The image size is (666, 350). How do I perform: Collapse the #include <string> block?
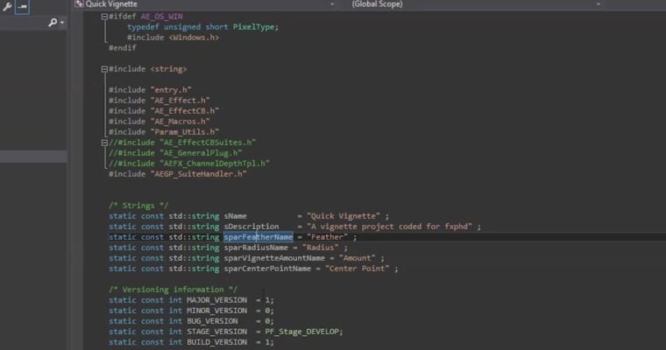pyautogui.click(x=104, y=69)
